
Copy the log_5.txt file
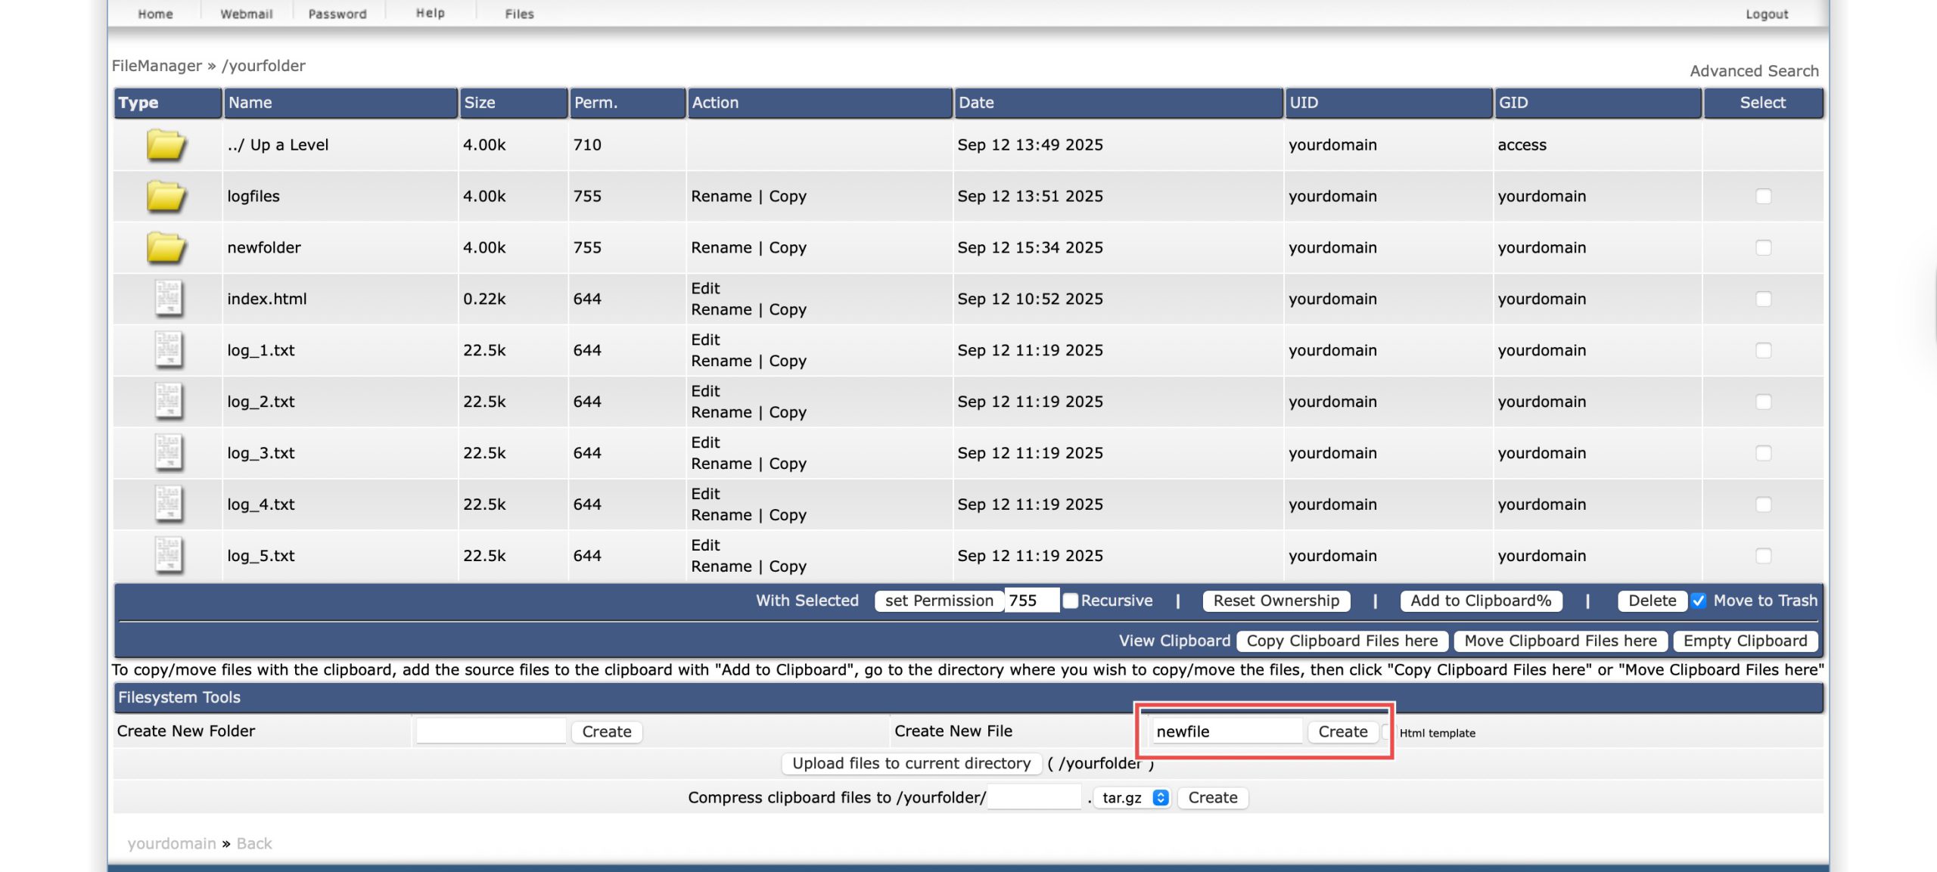coord(788,566)
